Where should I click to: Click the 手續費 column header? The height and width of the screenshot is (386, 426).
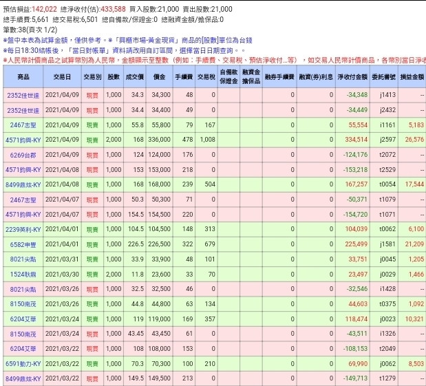point(184,77)
